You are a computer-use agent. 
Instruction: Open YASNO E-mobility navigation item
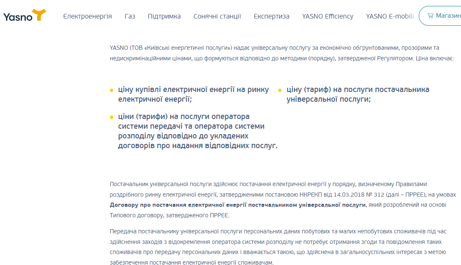click(390, 16)
